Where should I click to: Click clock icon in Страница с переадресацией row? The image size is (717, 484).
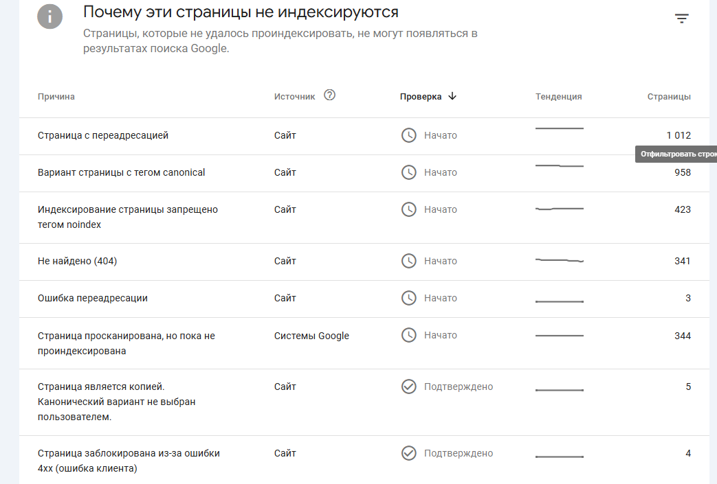(409, 135)
